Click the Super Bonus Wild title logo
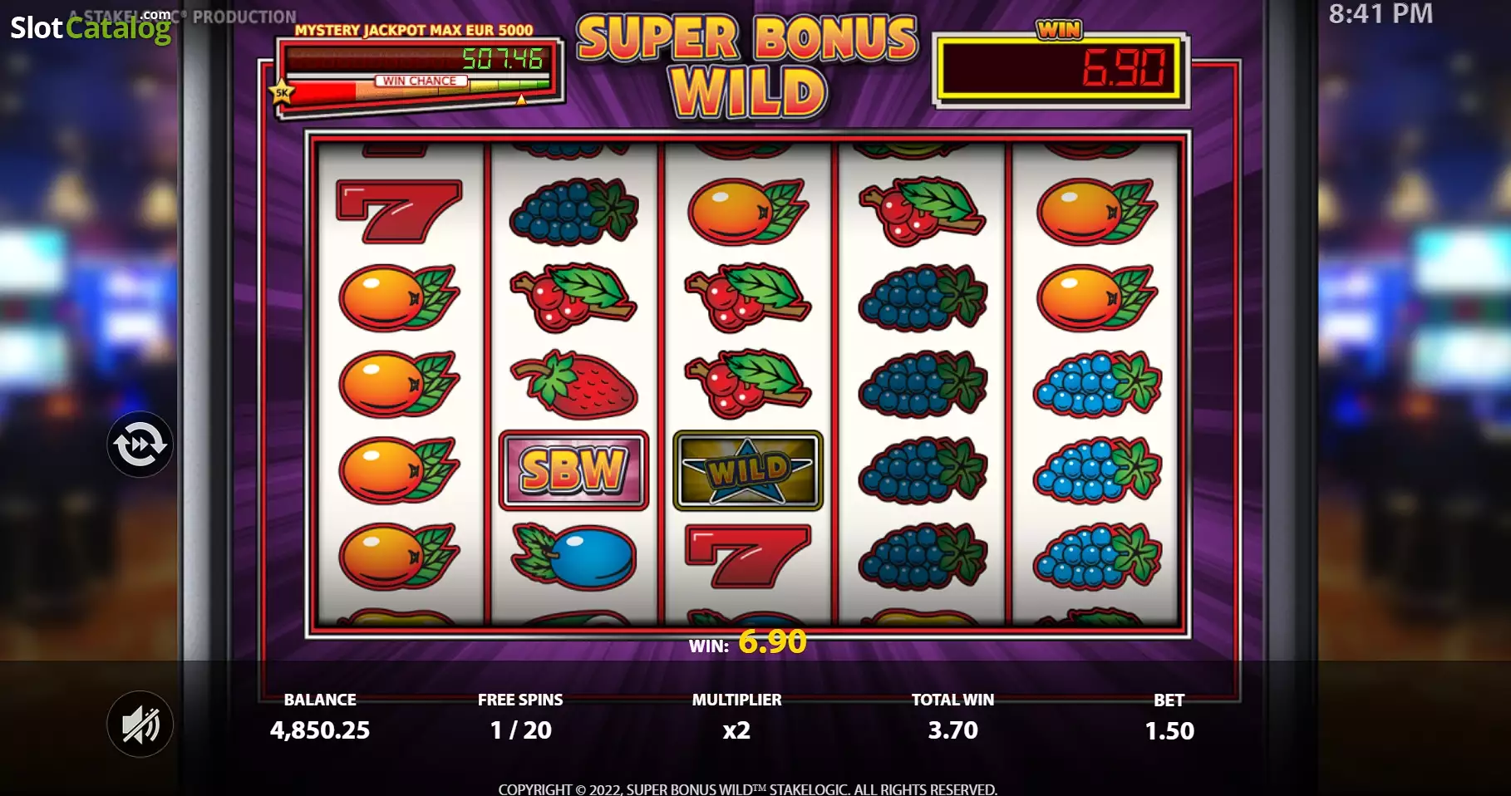The width and height of the screenshot is (1511, 796). [748, 65]
